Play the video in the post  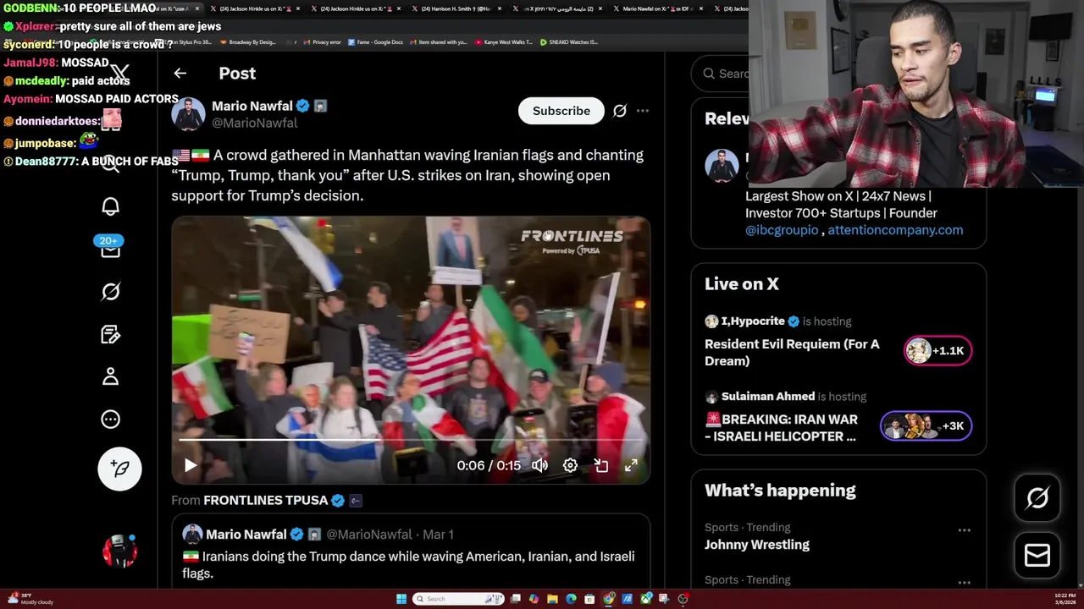click(x=191, y=465)
